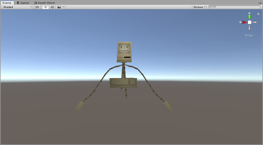
Task: Open the panel options menu icon
Action: point(260,3)
